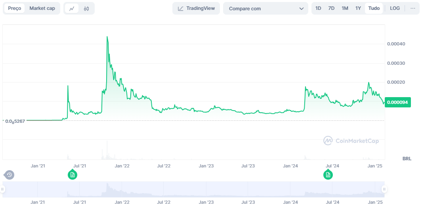This screenshot has height=214, width=422.
Task: Choose the 1Y time range
Action: point(358,8)
